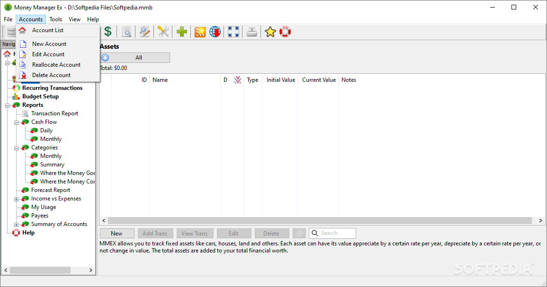Screen dimensions: 547x287
Task: Open options via wrench and screwdriver icon
Action: (x=163, y=32)
